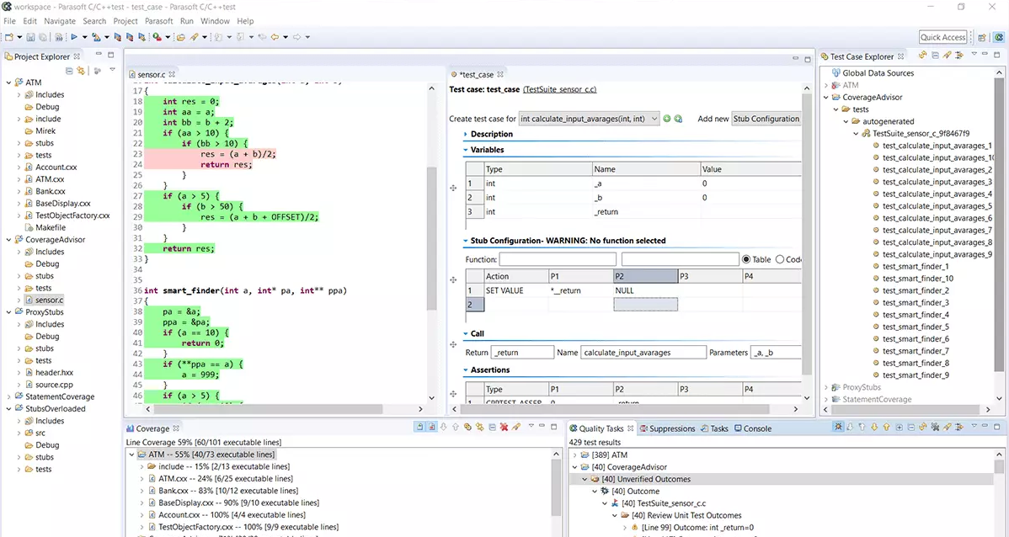Select the Parasoft perspective icon at top right
Screen dimensions: 1009x537
998,37
